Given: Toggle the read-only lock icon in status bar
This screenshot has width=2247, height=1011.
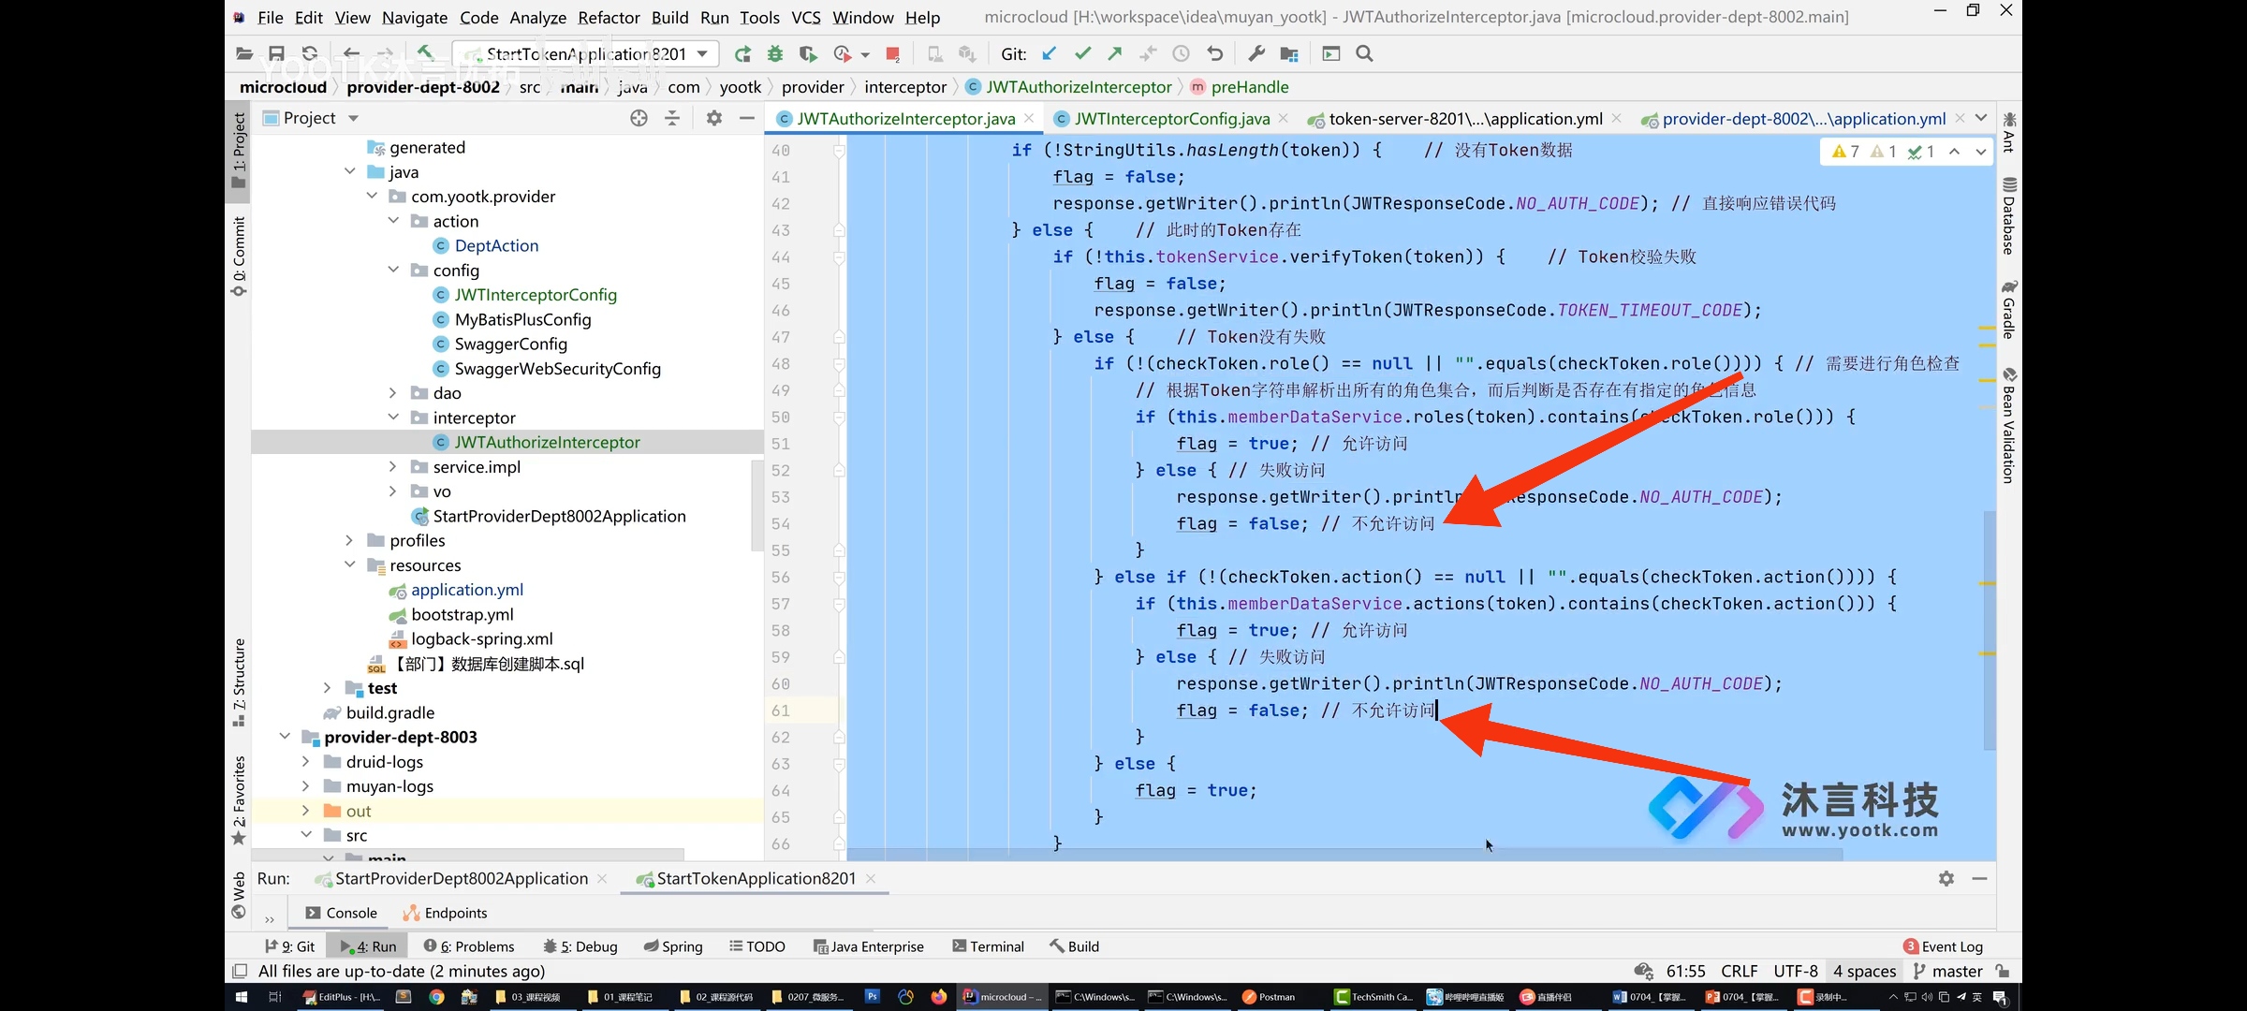Looking at the screenshot, I should pos(2003,971).
